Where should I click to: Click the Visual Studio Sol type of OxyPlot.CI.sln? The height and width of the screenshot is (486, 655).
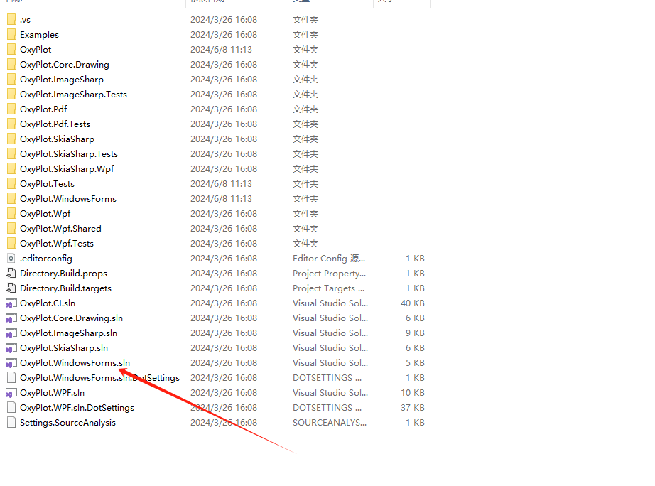[330, 303]
